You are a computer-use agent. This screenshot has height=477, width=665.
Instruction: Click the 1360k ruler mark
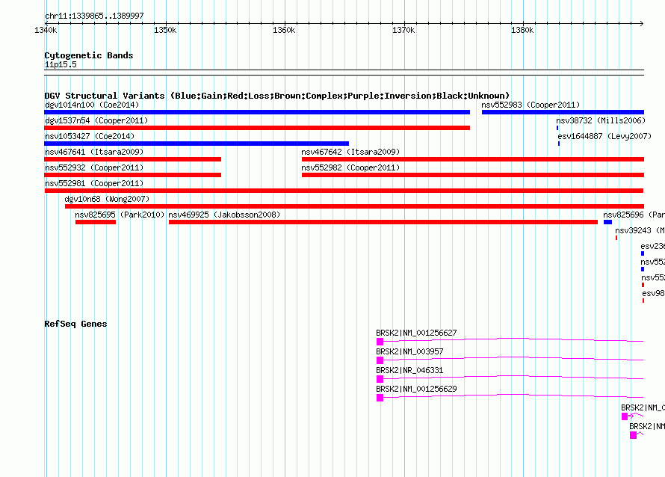coord(284,30)
